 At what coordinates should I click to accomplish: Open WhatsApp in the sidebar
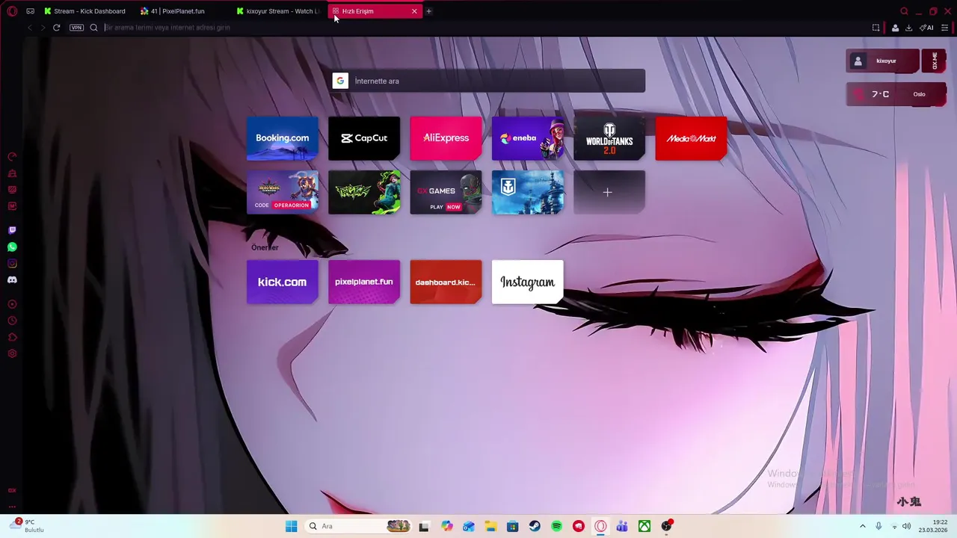point(12,247)
